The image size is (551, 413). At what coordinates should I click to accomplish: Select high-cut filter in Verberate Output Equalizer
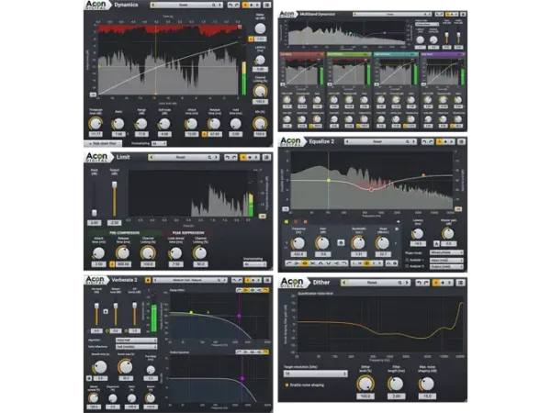pyautogui.click(x=265, y=352)
